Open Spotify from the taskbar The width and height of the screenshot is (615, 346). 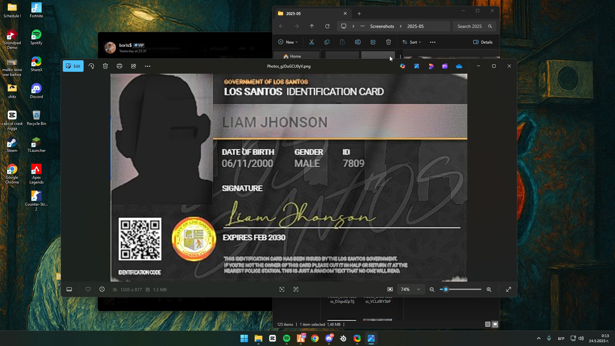[x=286, y=338]
